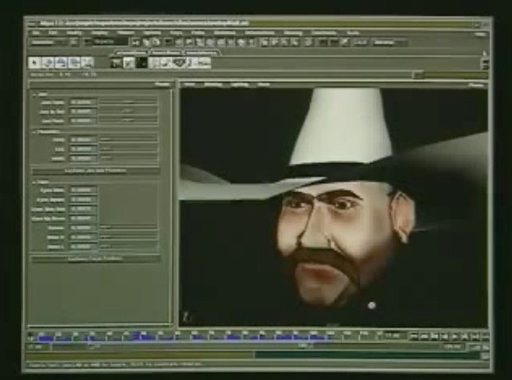The width and height of the screenshot is (512, 380).
Task: Open the Edit menu
Action: (x=54, y=33)
